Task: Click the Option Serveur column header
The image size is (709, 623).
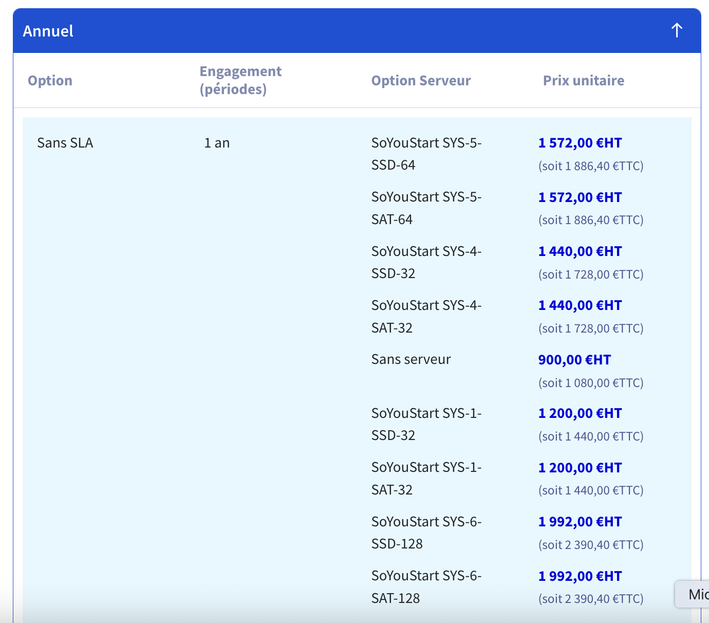Action: click(x=421, y=81)
